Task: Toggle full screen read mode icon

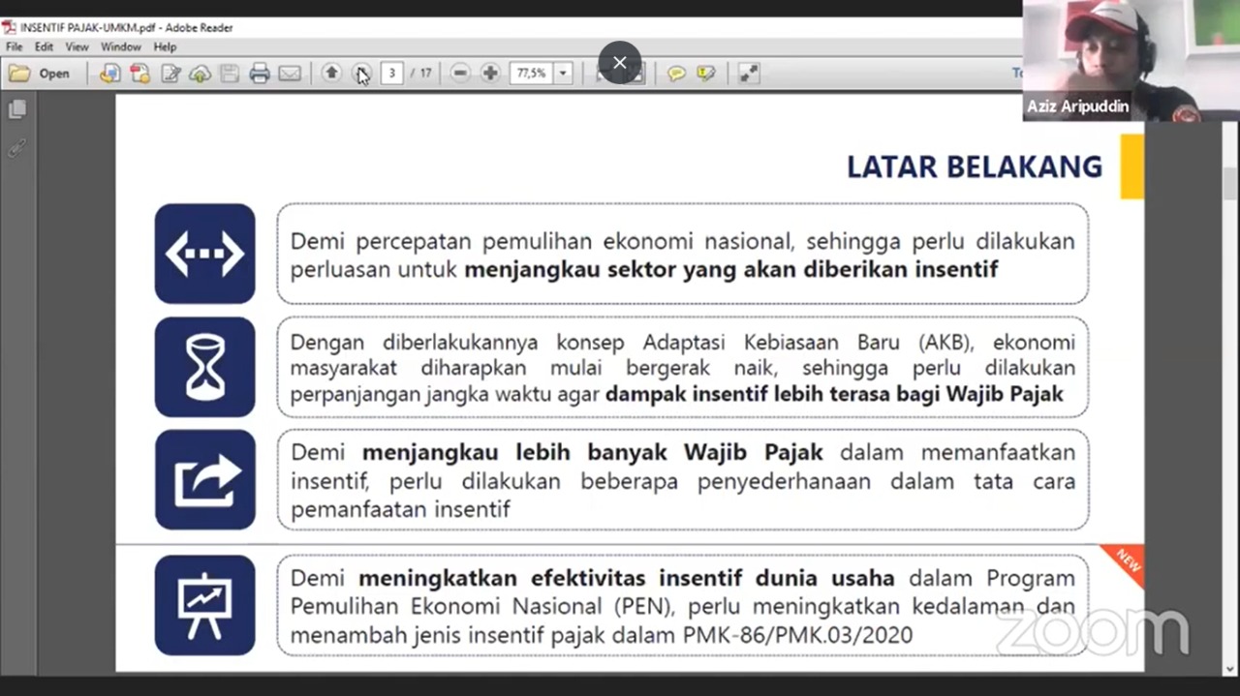Action: pos(749,74)
